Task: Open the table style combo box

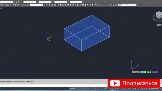Action: pos(61,2)
